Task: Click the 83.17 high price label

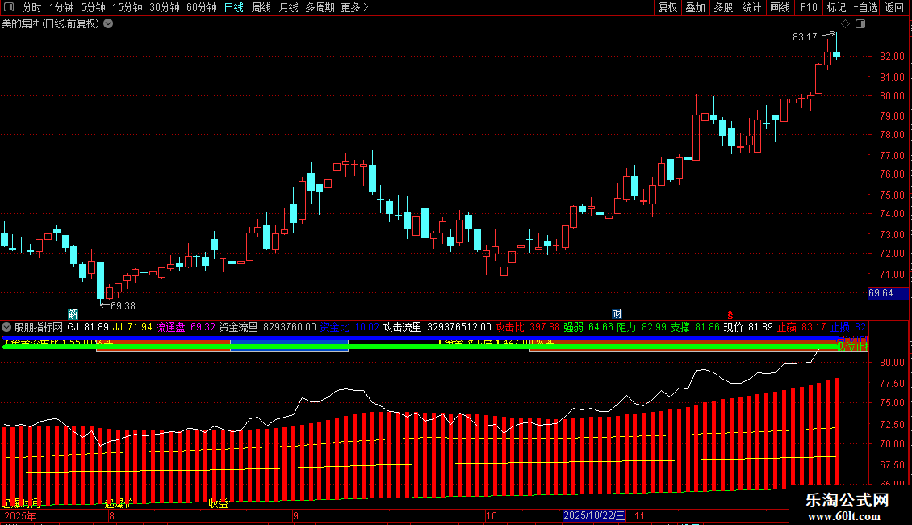Action: (805, 37)
